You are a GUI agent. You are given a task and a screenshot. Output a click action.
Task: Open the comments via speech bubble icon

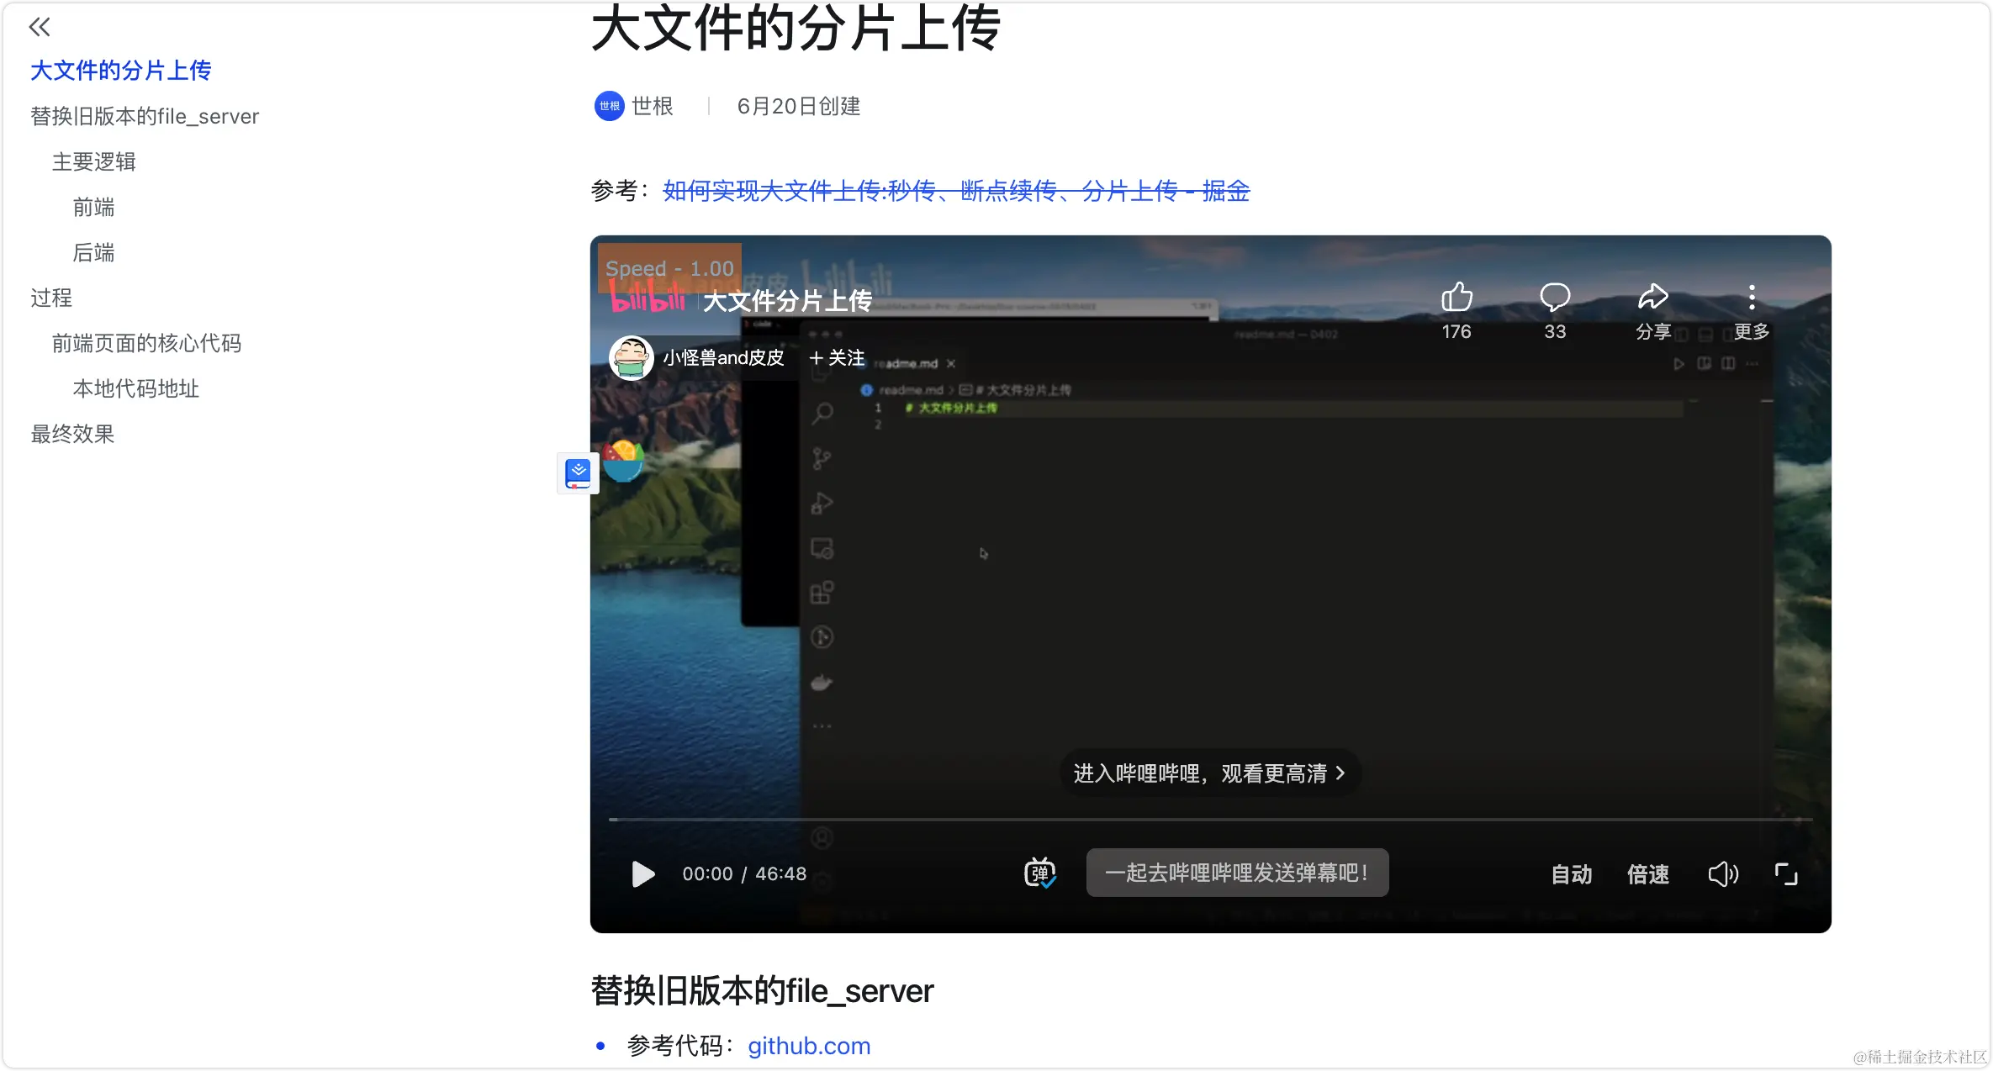click(1554, 298)
